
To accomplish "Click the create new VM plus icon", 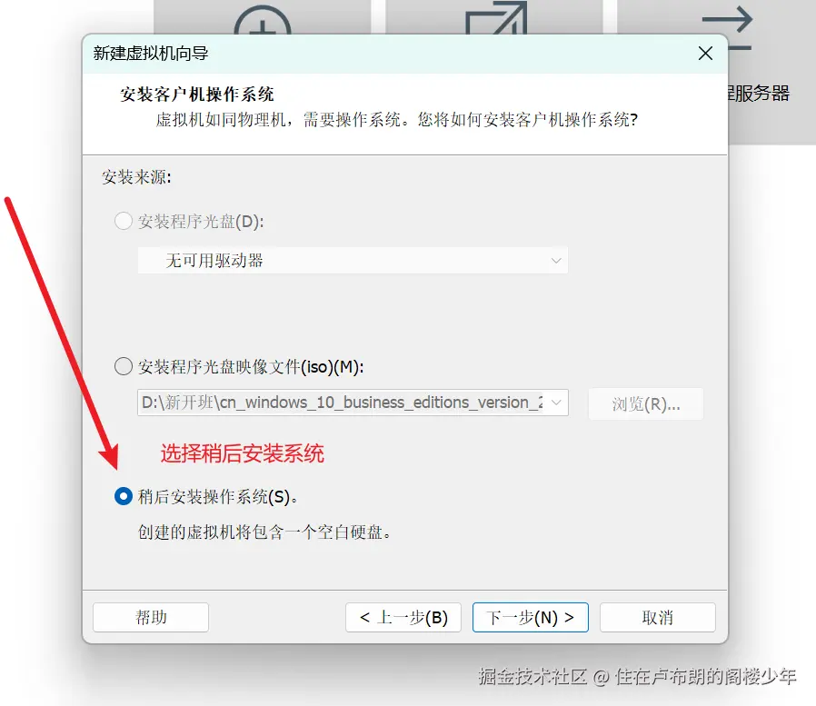I will pyautogui.click(x=263, y=21).
